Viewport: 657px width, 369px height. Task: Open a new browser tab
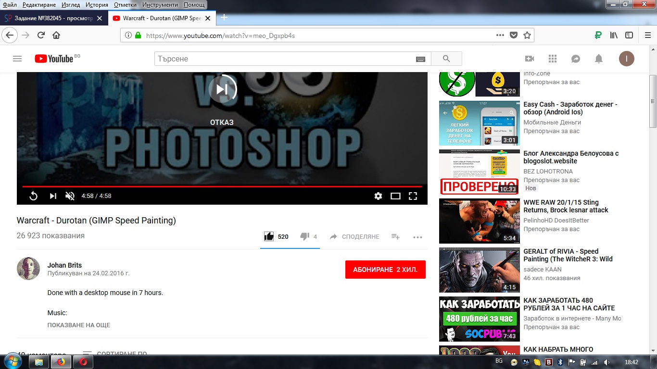[224, 17]
